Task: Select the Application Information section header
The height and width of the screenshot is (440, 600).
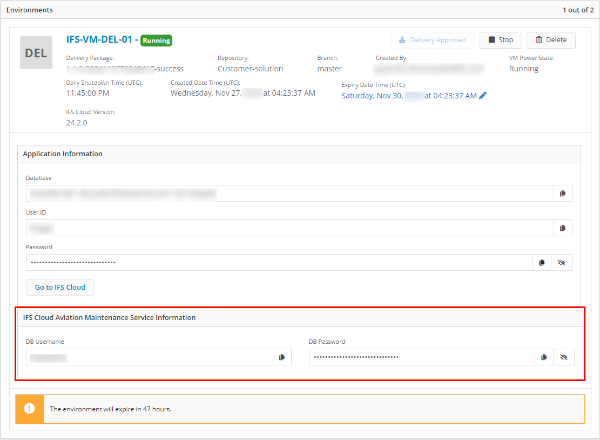Action: coord(63,154)
